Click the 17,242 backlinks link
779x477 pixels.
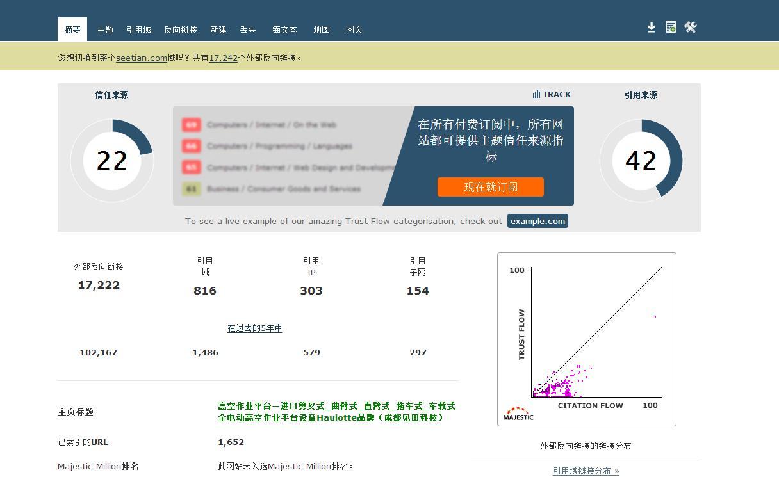pos(223,58)
